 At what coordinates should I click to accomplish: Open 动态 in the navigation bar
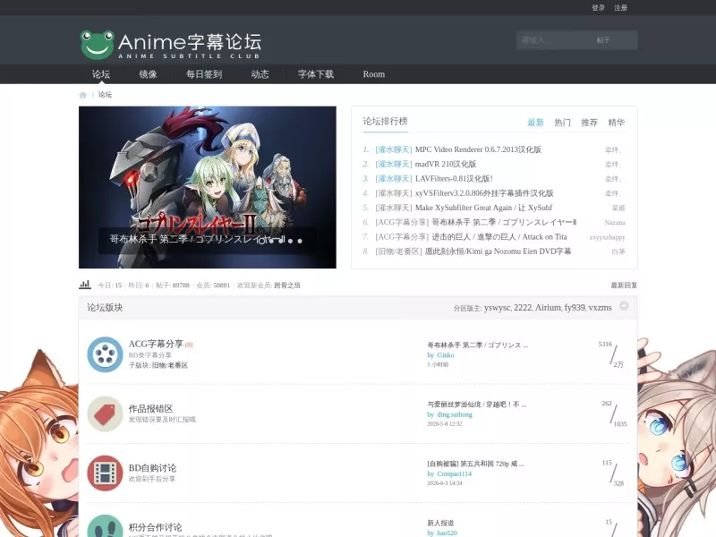coord(260,74)
